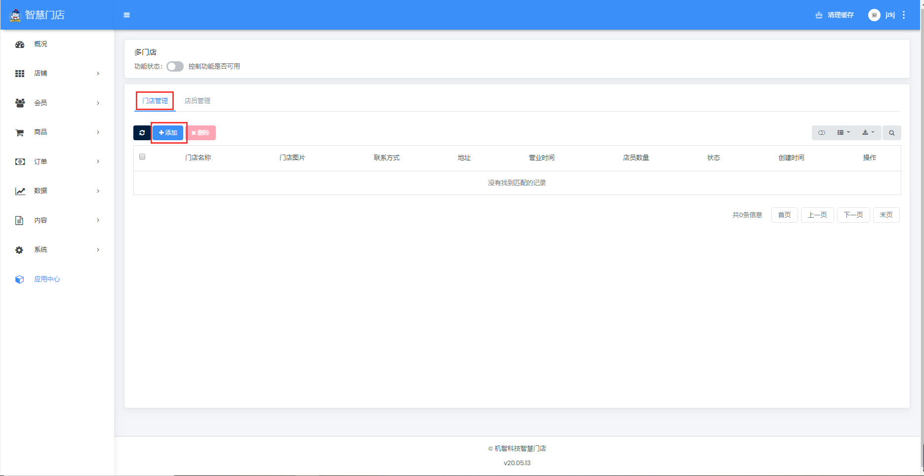This screenshot has height=476, width=924.
Task: Open the jzkj user avatar
Action: (x=874, y=15)
